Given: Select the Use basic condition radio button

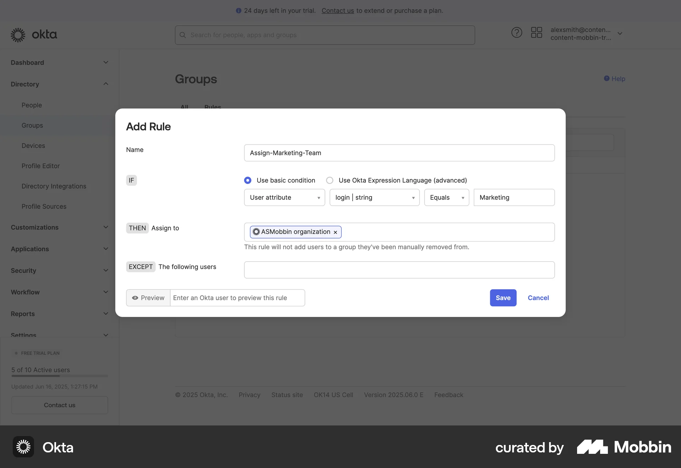Looking at the screenshot, I should pos(247,180).
